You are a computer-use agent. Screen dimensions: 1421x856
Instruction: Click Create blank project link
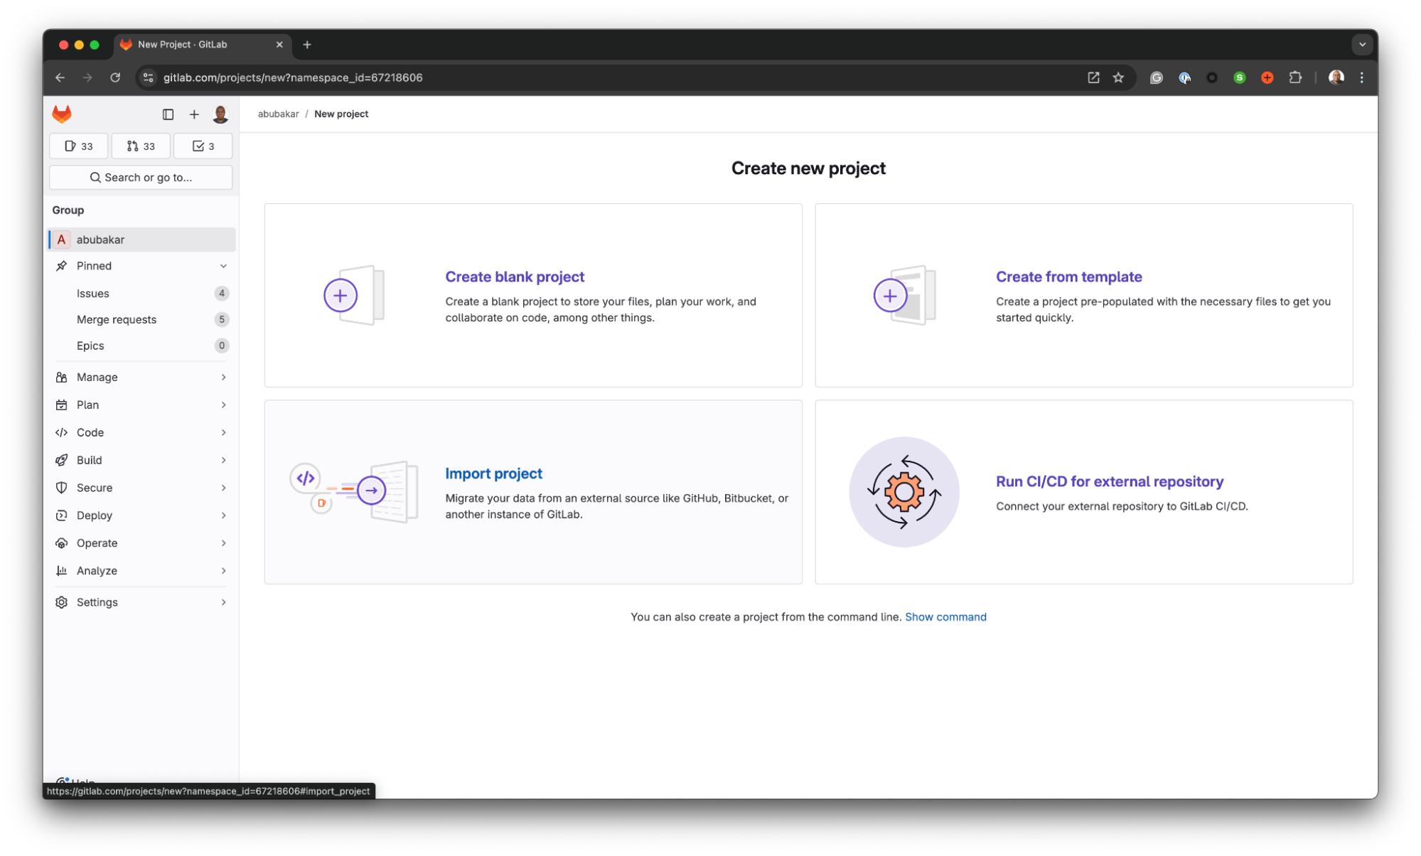[x=515, y=277]
